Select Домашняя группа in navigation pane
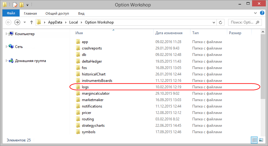The height and width of the screenshot is (146, 268). click(x=30, y=61)
